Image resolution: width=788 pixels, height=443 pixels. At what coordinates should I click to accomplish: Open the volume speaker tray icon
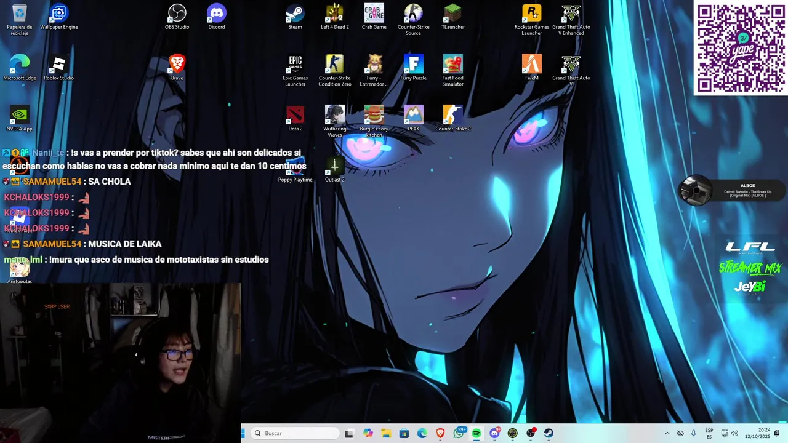(734, 433)
